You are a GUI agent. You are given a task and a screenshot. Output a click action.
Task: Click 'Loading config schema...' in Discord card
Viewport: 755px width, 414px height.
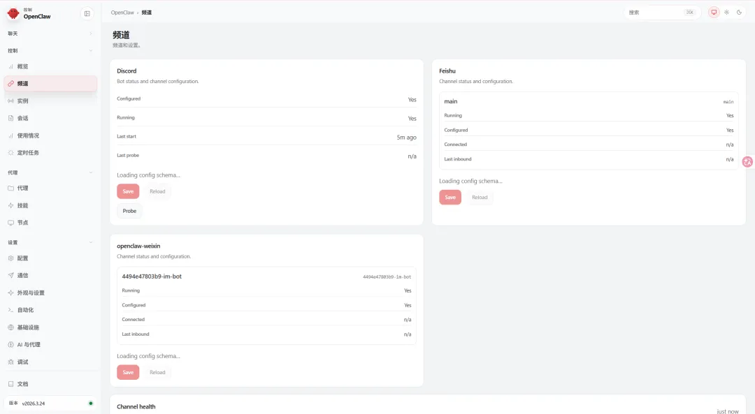click(x=148, y=175)
